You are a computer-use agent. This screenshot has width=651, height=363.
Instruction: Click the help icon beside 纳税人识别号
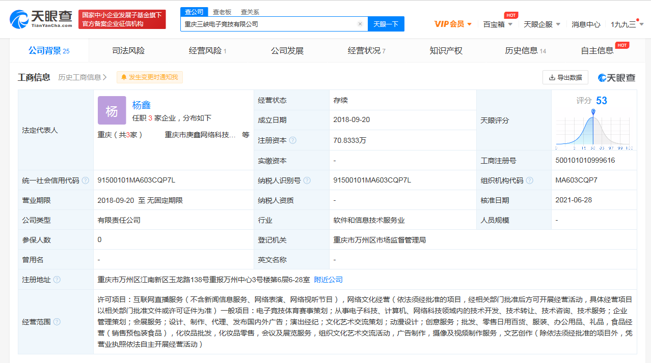tap(307, 180)
